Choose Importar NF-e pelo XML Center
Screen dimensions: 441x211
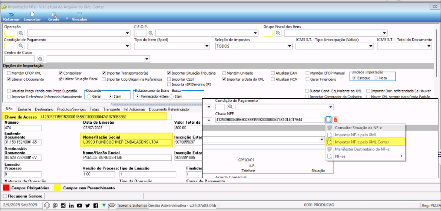(x=365, y=142)
